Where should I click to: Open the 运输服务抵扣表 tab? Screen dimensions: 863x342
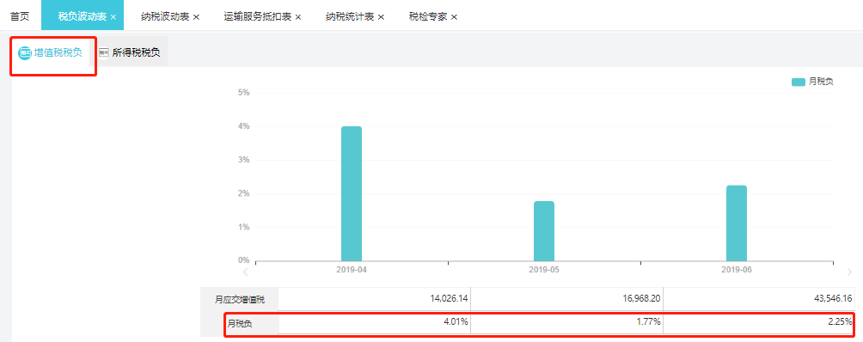coord(258,16)
